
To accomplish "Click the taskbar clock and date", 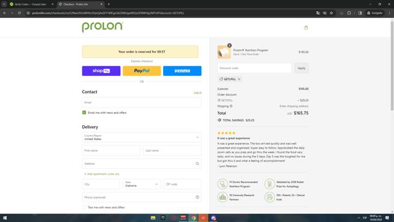I will click(x=376, y=218).
